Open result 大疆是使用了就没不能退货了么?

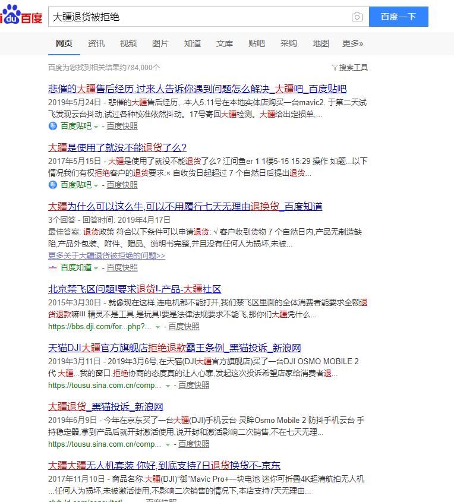[117, 147]
